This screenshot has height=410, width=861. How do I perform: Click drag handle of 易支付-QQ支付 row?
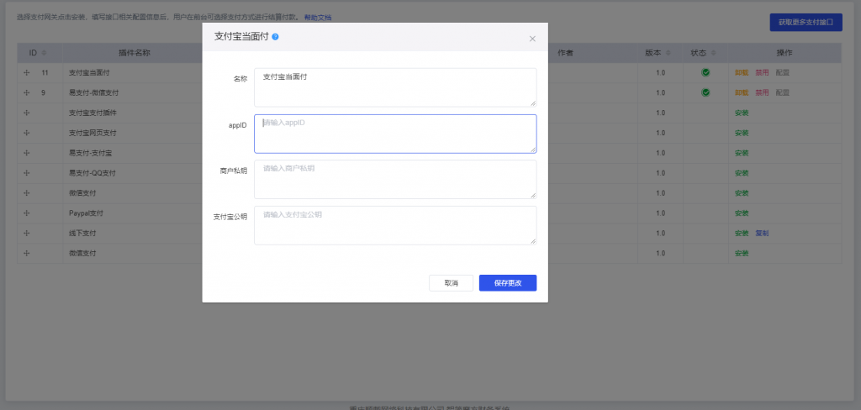[26, 173]
